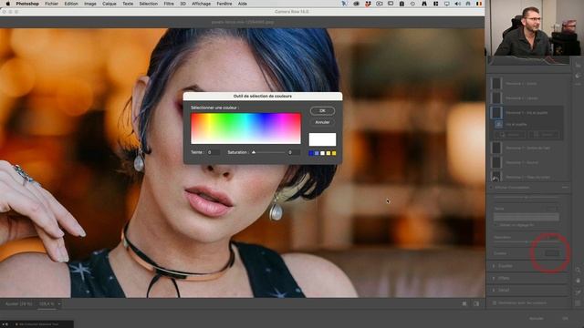This screenshot has height=328, width=584.
Task: Open the Apple menu
Action: [8, 4]
